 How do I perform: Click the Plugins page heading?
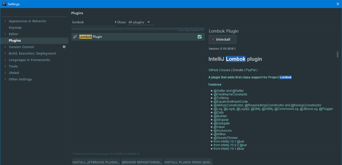click(x=77, y=13)
